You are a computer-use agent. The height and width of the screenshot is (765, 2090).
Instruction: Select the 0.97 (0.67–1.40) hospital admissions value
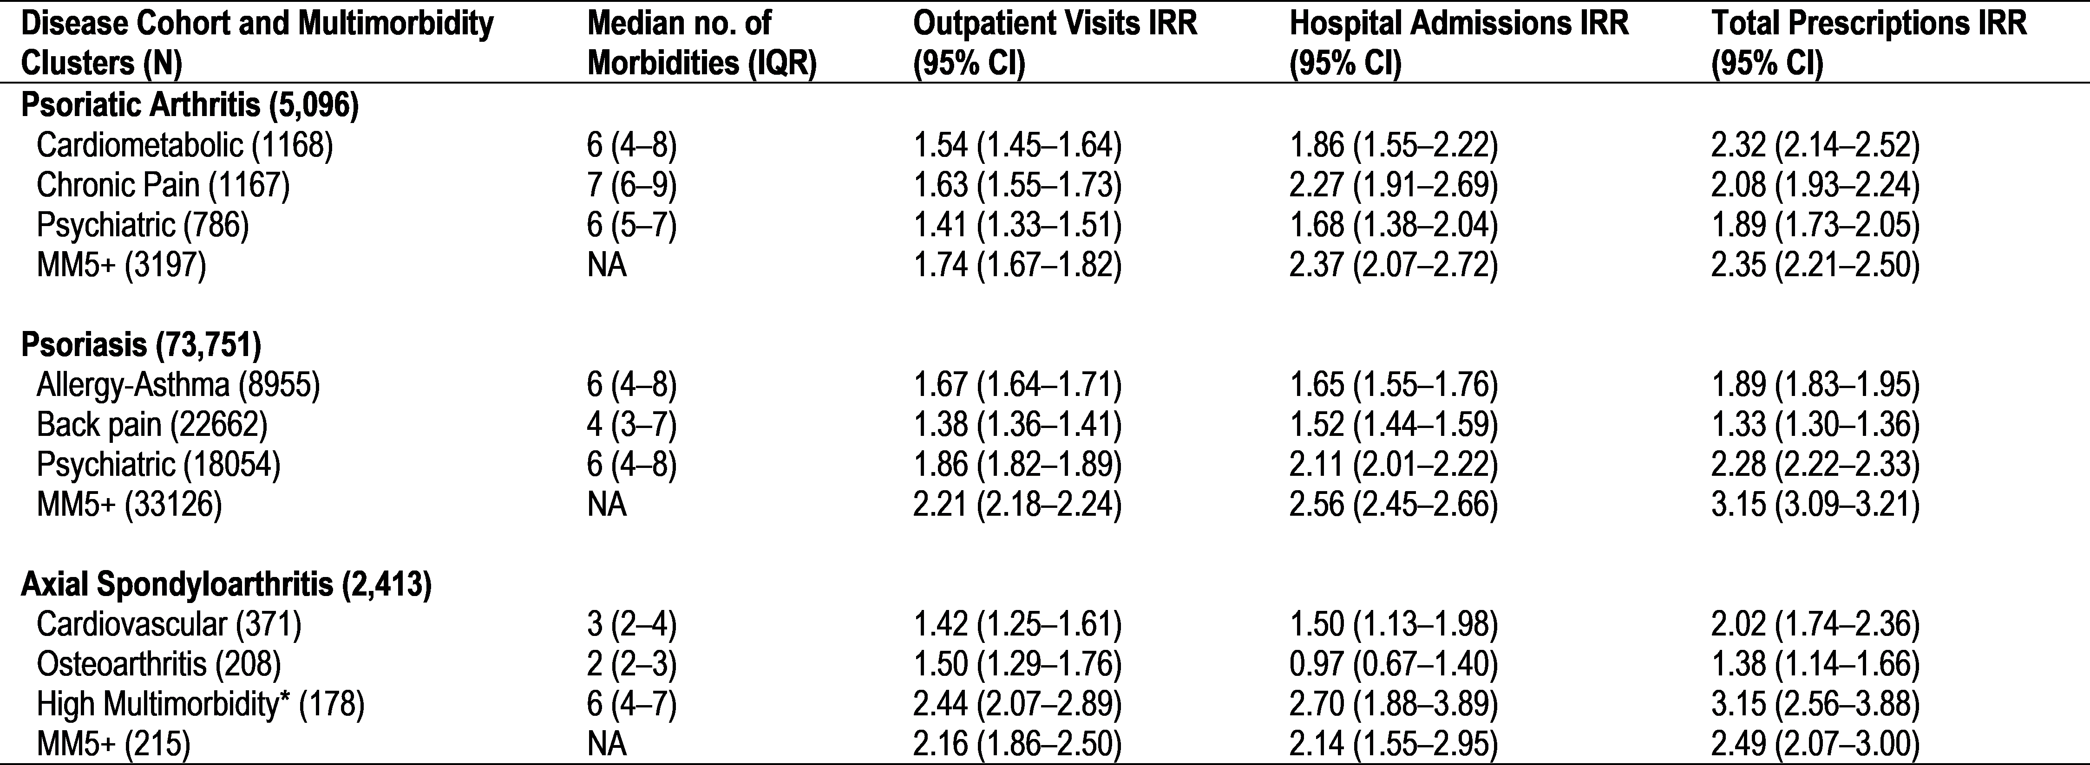pyautogui.click(x=1393, y=665)
